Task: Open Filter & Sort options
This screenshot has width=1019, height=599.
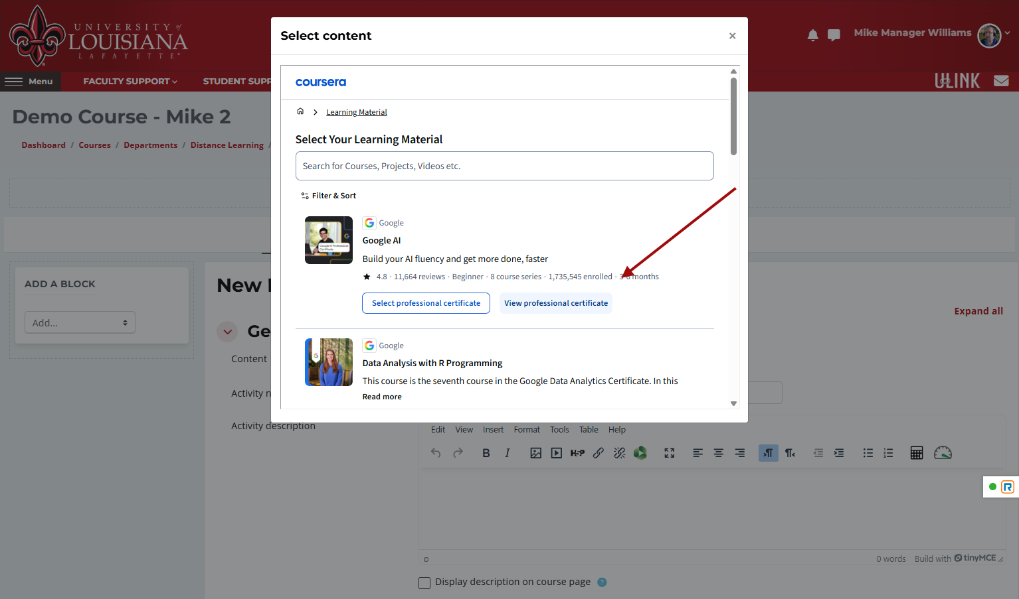Action: click(329, 196)
